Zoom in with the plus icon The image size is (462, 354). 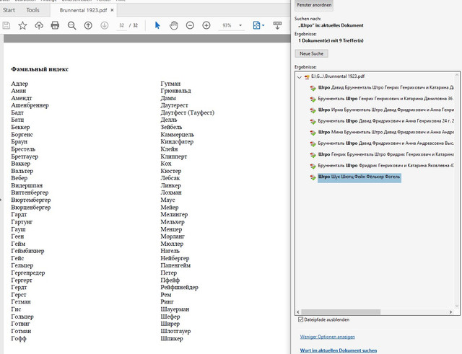click(206, 25)
